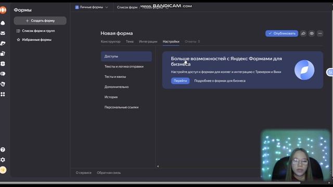Viewport: 333px width, 187px height.
Task: Open Тесты и квизы settings section
Action: pos(126,77)
